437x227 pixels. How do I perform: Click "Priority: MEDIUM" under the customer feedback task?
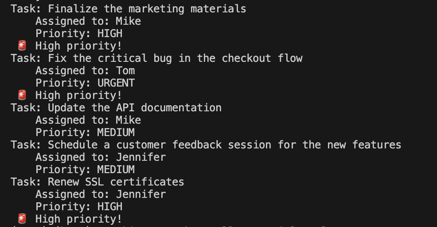click(85, 169)
